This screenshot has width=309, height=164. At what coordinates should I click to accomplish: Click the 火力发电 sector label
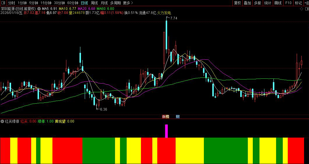164,13
